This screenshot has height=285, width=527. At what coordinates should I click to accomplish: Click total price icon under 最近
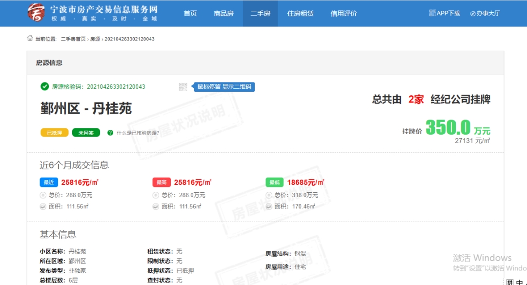42,195
